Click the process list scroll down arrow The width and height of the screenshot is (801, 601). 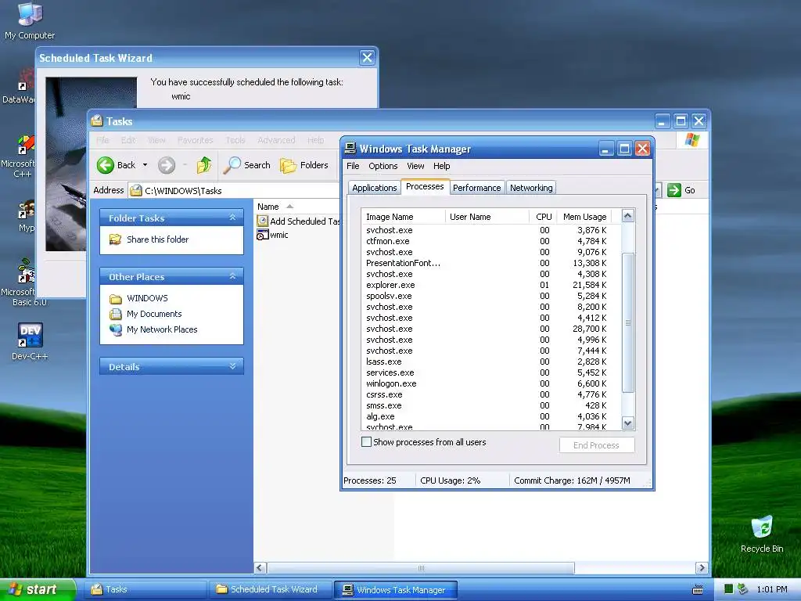pos(628,423)
